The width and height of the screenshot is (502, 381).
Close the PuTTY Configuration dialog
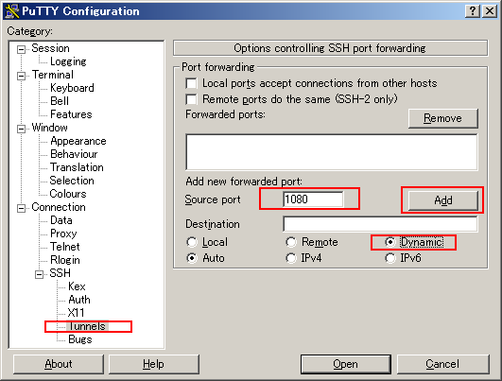(490, 11)
